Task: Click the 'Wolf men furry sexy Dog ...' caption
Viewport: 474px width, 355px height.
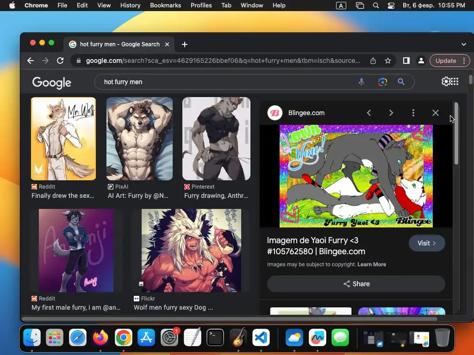Action: 173,307
